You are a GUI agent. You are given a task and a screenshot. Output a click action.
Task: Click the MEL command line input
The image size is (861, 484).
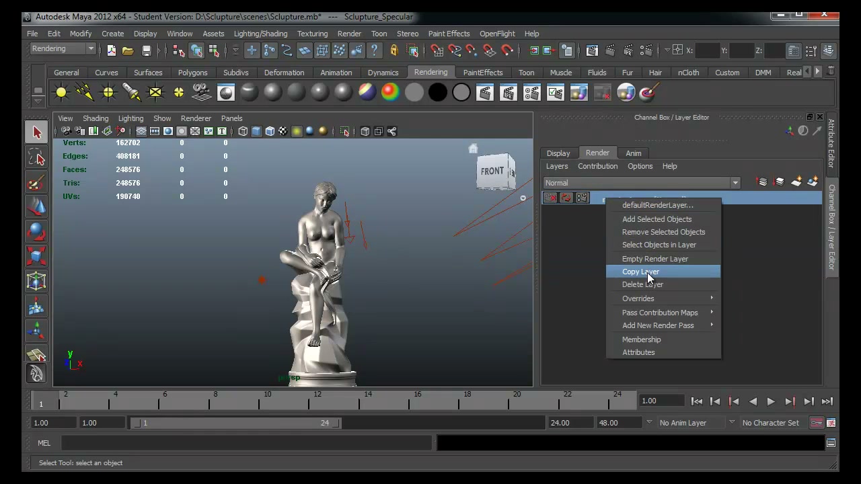click(x=246, y=443)
